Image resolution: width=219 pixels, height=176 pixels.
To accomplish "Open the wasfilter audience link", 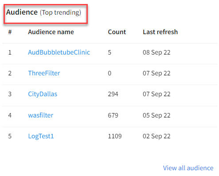I will click(41, 115).
